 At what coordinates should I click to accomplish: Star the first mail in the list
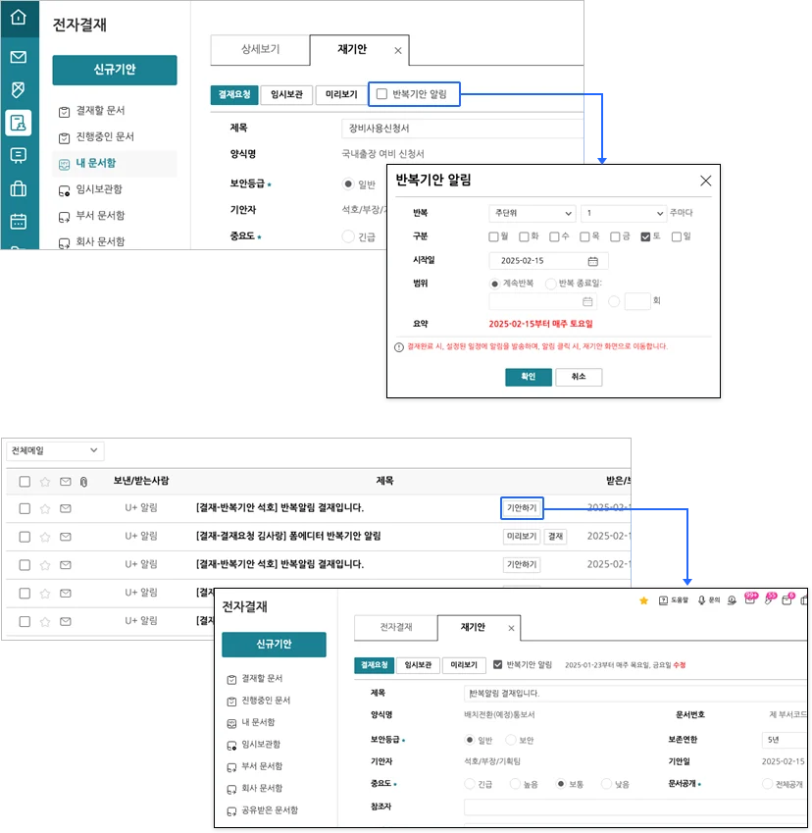tap(44, 508)
